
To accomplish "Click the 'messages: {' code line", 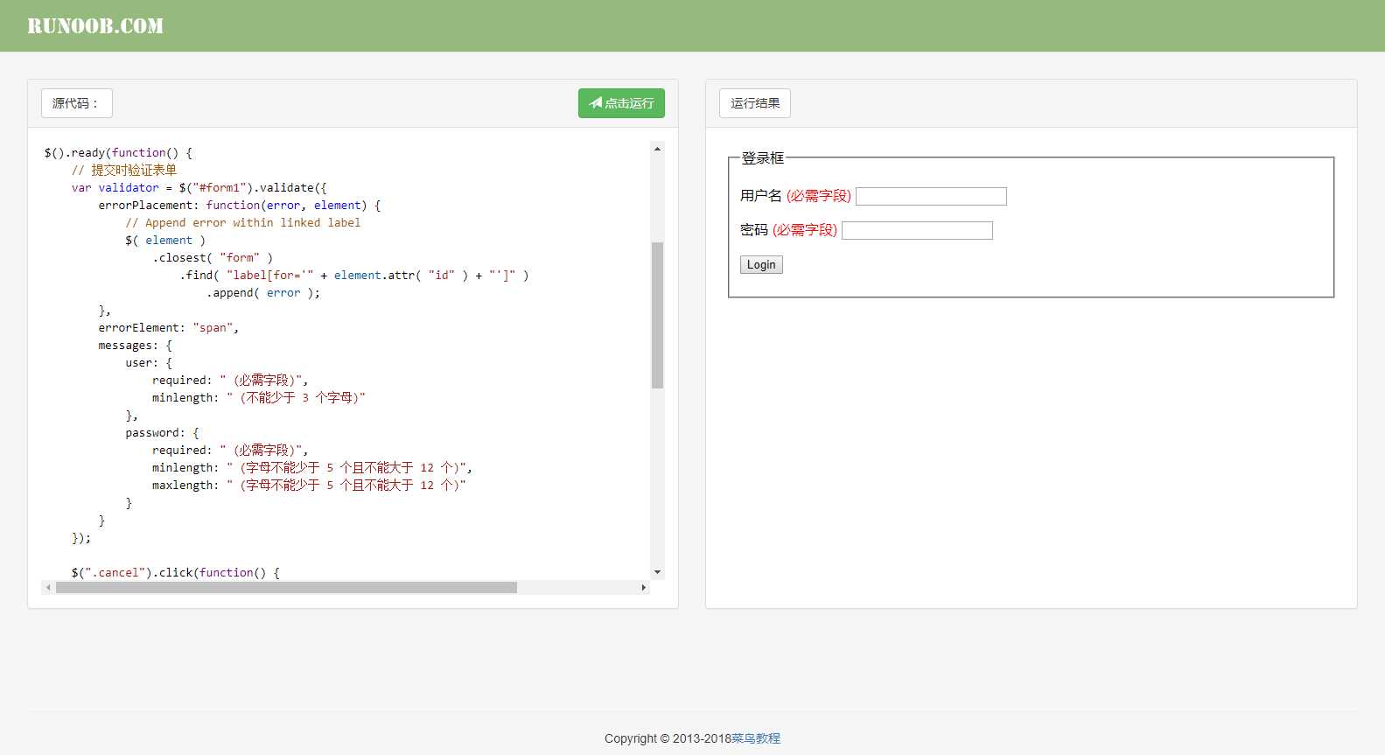I will (136, 345).
